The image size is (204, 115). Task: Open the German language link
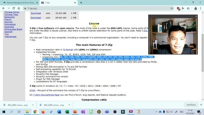tap(9, 22)
